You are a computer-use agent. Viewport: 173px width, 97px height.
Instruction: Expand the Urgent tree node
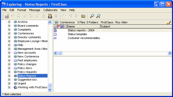pyautogui.click(x=9, y=83)
